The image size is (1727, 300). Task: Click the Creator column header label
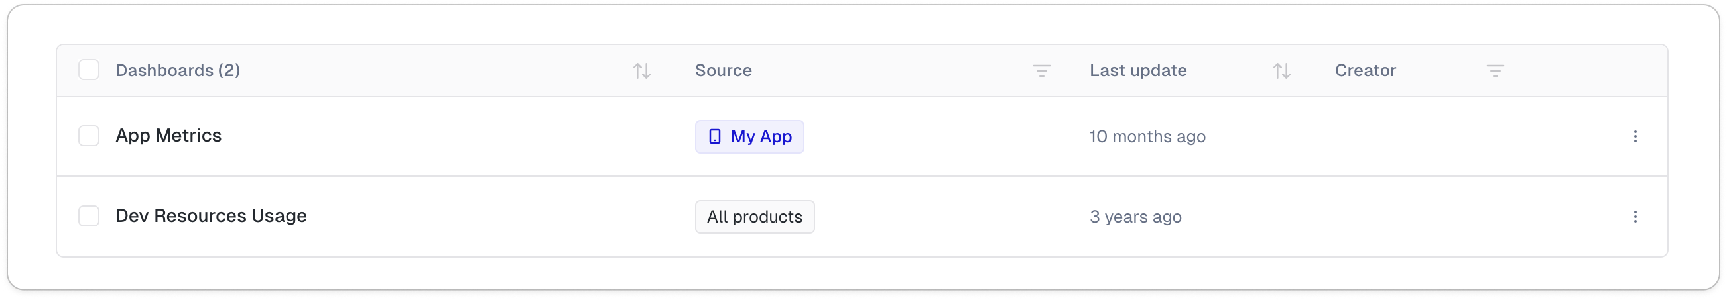1365,70
